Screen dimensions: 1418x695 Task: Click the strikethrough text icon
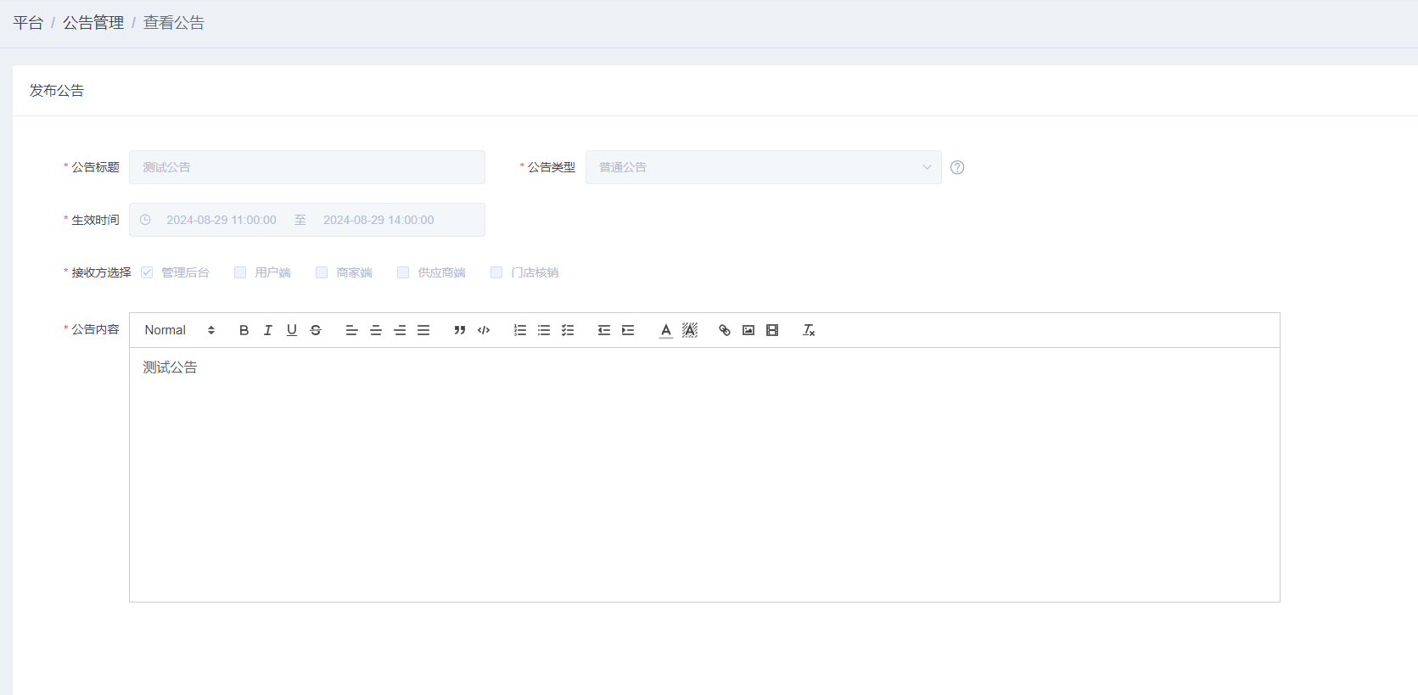tap(316, 330)
